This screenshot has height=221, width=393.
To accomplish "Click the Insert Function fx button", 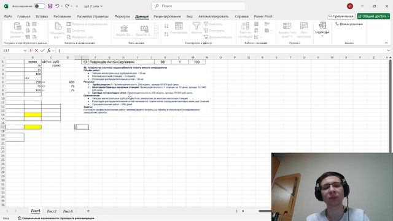I will 49,50.
